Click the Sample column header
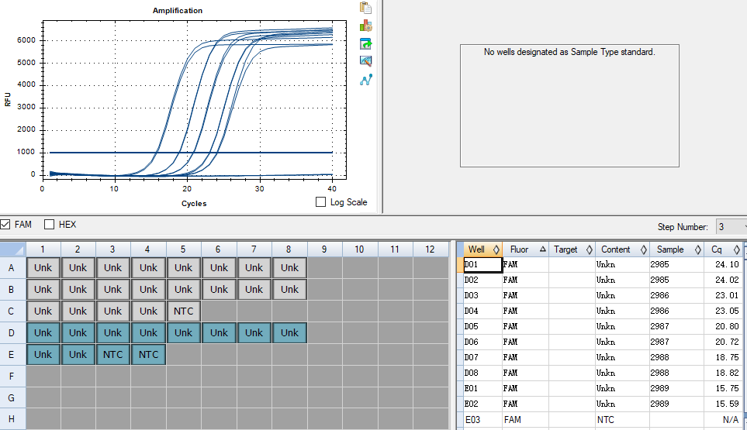The image size is (747, 430). (676, 249)
